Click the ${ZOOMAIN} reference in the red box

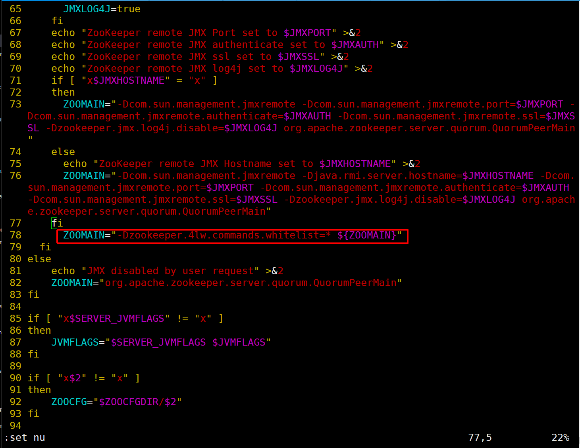[367, 236]
